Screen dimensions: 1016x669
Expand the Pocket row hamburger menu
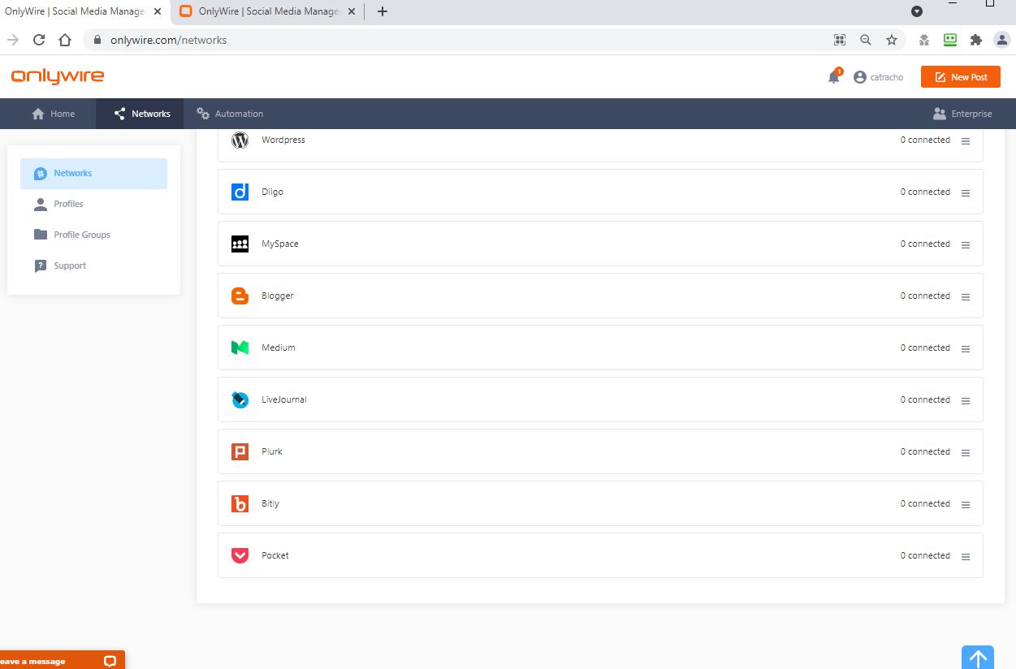[966, 557]
